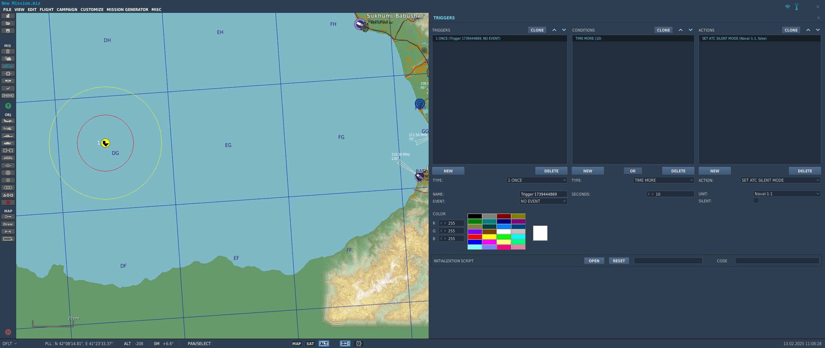
Task: Switch map view to SAT mode
Action: click(310, 343)
